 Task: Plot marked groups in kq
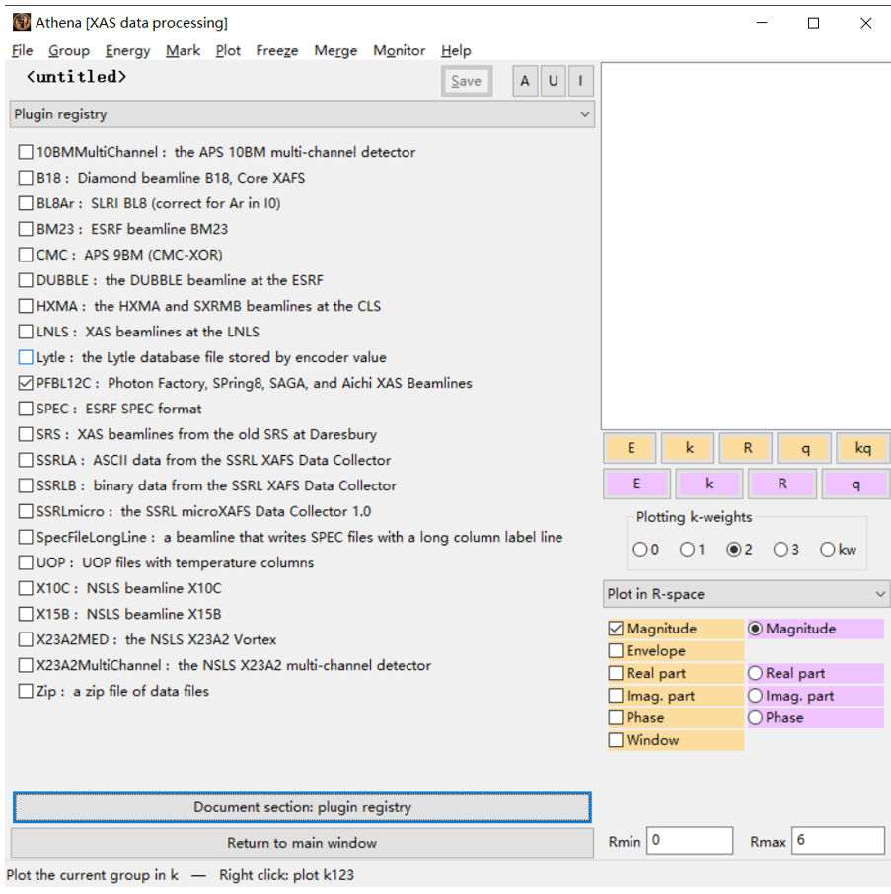[862, 447]
